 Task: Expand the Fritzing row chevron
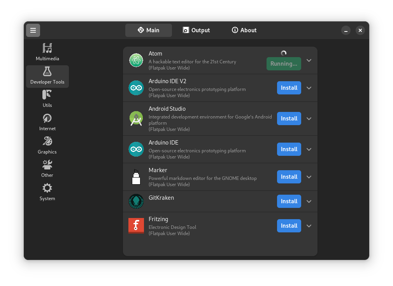[309, 226]
